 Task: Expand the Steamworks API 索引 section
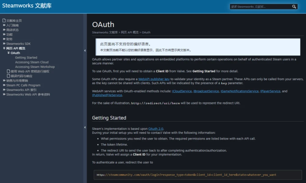tap(4, 90)
